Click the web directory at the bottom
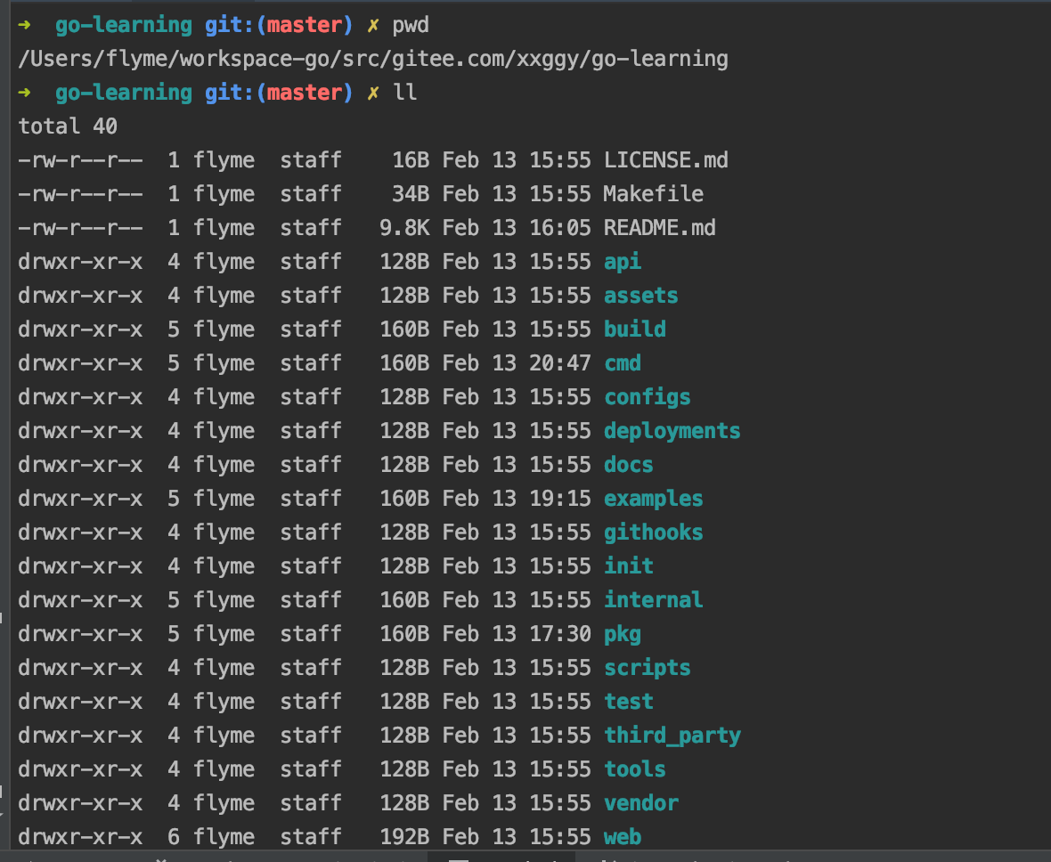This screenshot has width=1051, height=862. [x=622, y=836]
